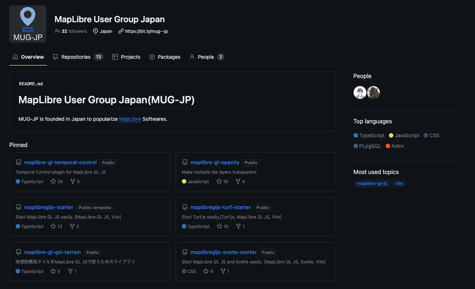Filter by PLpgSQL in Top languages

[367, 146]
